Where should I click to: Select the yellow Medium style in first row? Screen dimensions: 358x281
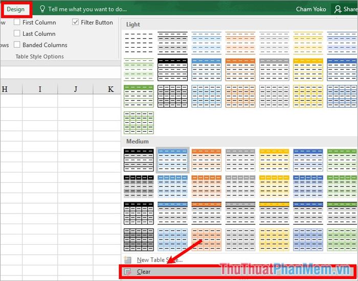click(274, 160)
